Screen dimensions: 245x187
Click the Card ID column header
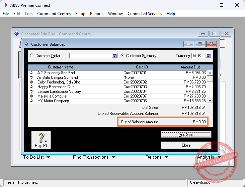point(142,67)
